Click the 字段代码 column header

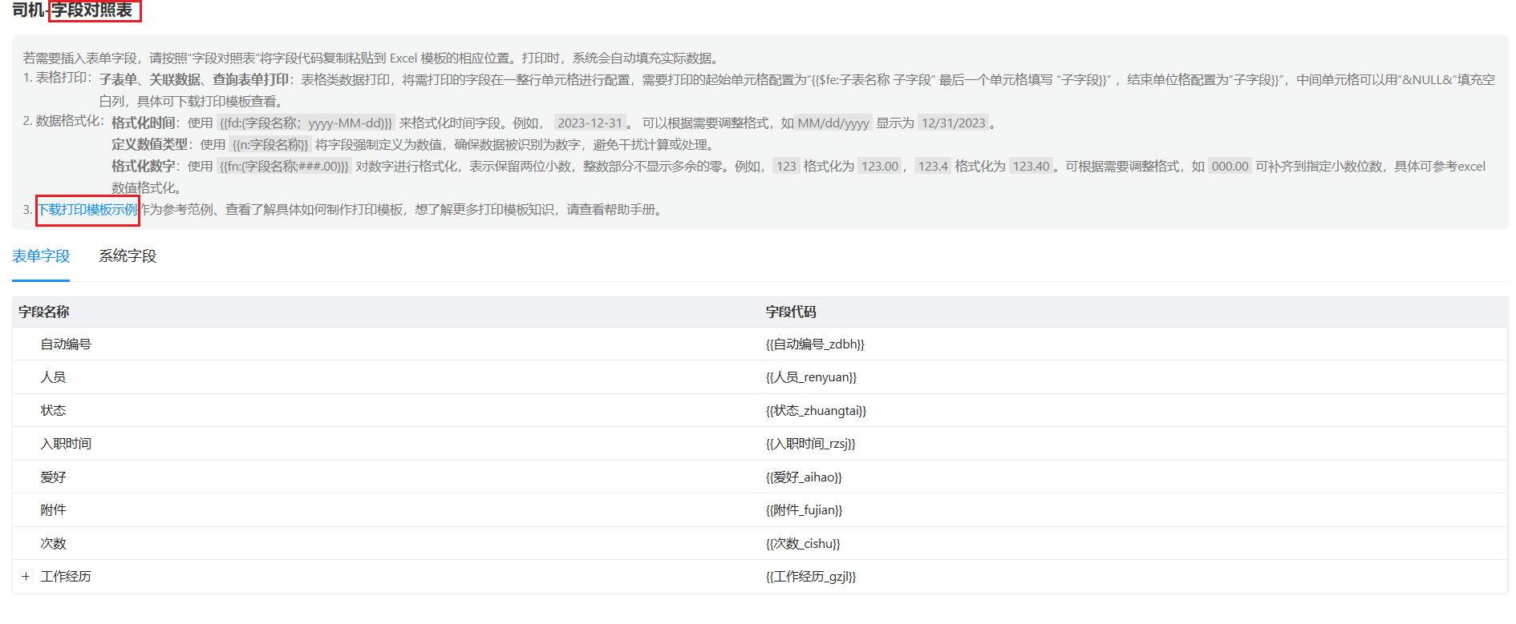790,312
